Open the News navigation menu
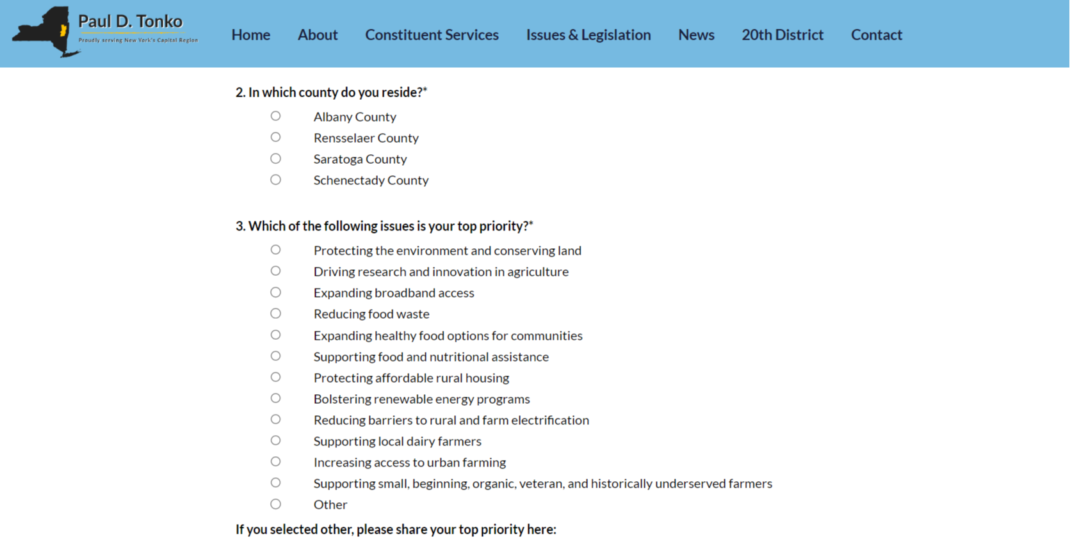Image resolution: width=1070 pixels, height=542 pixels. pos(696,35)
